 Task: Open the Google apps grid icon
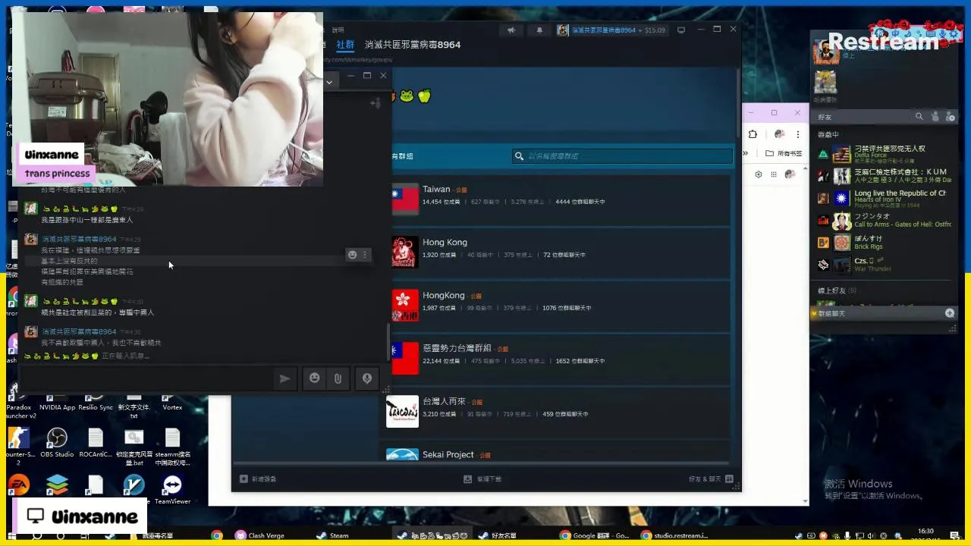(774, 174)
